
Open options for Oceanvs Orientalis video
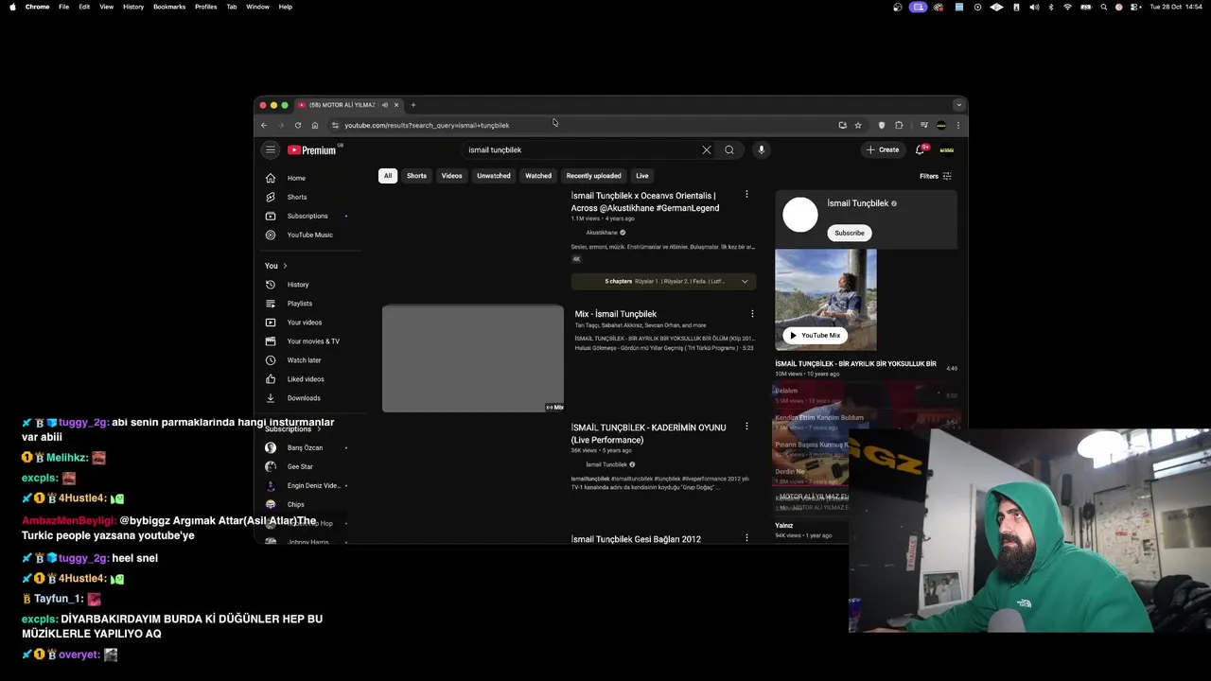(746, 195)
